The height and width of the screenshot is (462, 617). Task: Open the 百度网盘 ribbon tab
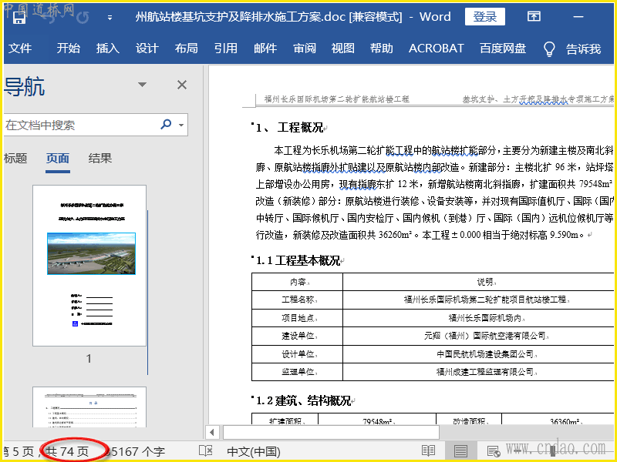503,49
